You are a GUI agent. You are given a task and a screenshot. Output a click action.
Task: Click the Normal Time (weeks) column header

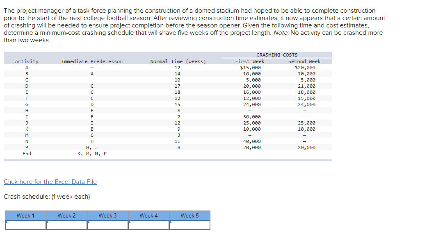(x=178, y=61)
